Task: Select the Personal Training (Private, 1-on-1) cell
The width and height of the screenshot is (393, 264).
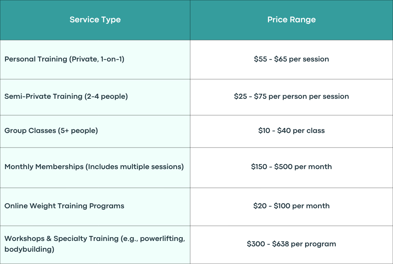Action: tap(95, 60)
